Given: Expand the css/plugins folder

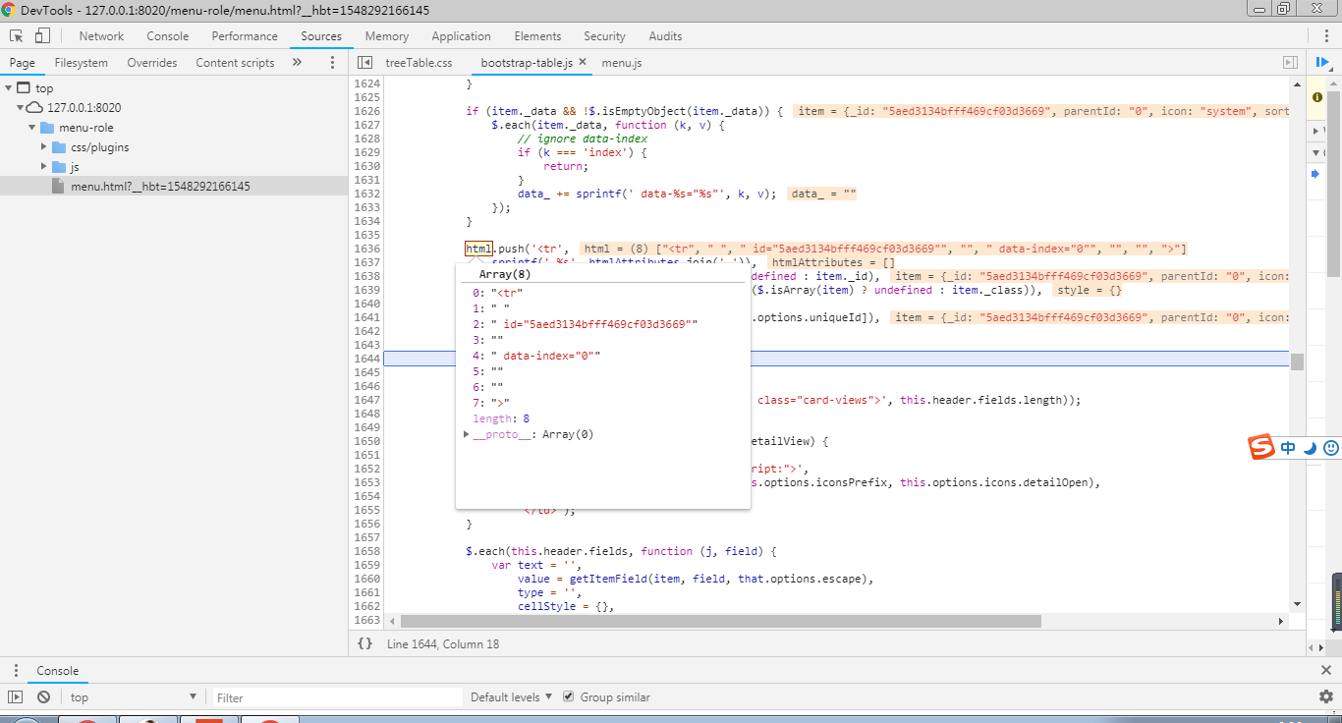Looking at the screenshot, I should (44, 147).
